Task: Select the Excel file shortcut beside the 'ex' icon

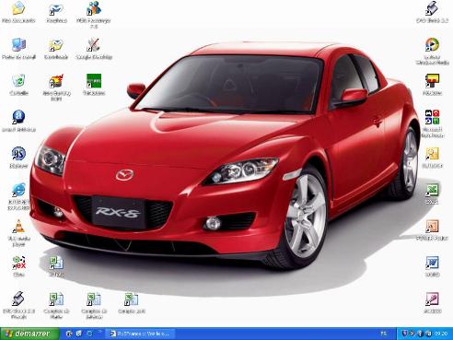Action: pyautogui.click(x=56, y=263)
